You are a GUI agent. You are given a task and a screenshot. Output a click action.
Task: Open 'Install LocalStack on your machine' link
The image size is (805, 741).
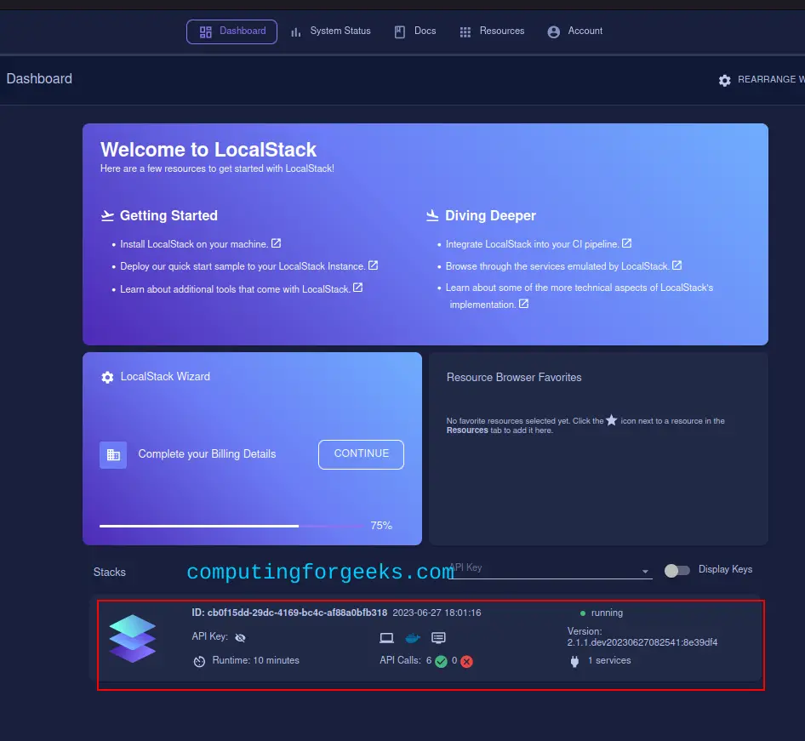194,244
